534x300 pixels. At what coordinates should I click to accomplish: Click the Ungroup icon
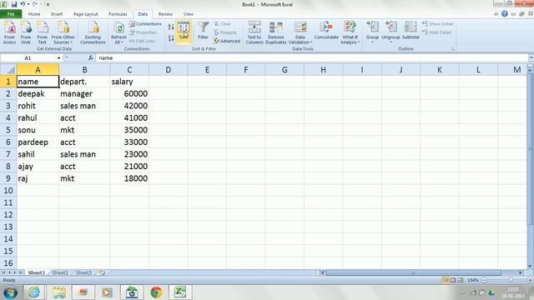pyautogui.click(x=390, y=32)
